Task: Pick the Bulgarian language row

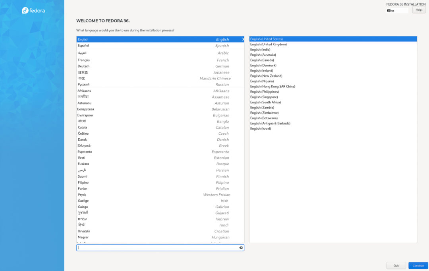Action: click(160, 115)
